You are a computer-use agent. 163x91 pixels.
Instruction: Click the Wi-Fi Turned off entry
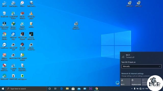(141, 56)
